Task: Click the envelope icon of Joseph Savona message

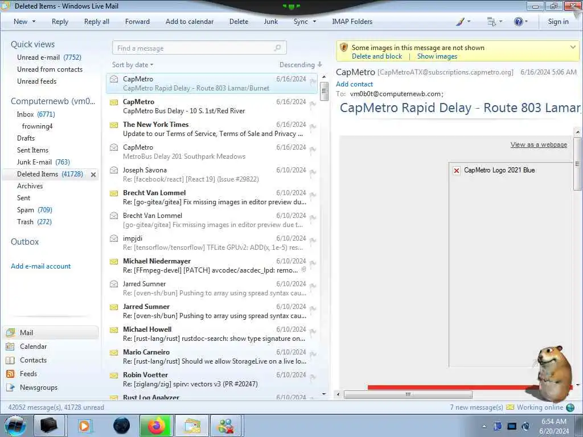Action: click(x=114, y=170)
